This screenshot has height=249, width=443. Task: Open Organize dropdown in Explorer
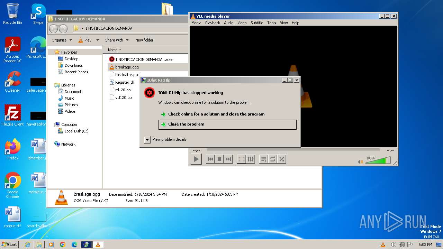(62, 40)
